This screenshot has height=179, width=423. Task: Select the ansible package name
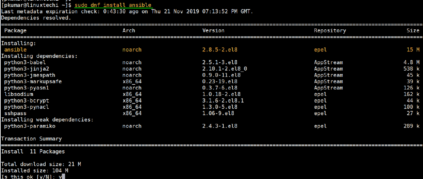tap(15, 50)
